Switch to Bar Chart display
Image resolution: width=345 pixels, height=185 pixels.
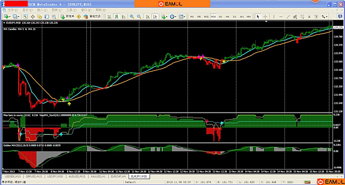(x=109, y=17)
